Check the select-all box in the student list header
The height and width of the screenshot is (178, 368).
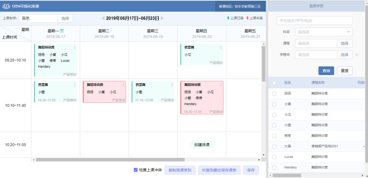pyautogui.click(x=274, y=83)
